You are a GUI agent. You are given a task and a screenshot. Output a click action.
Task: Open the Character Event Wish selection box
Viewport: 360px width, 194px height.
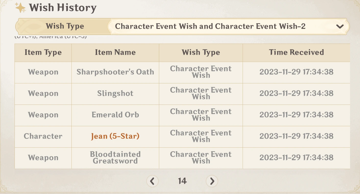pyautogui.click(x=210, y=26)
